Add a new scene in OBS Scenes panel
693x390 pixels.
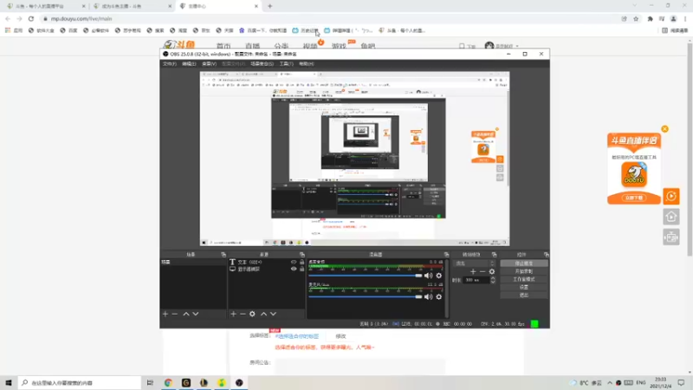(x=165, y=314)
